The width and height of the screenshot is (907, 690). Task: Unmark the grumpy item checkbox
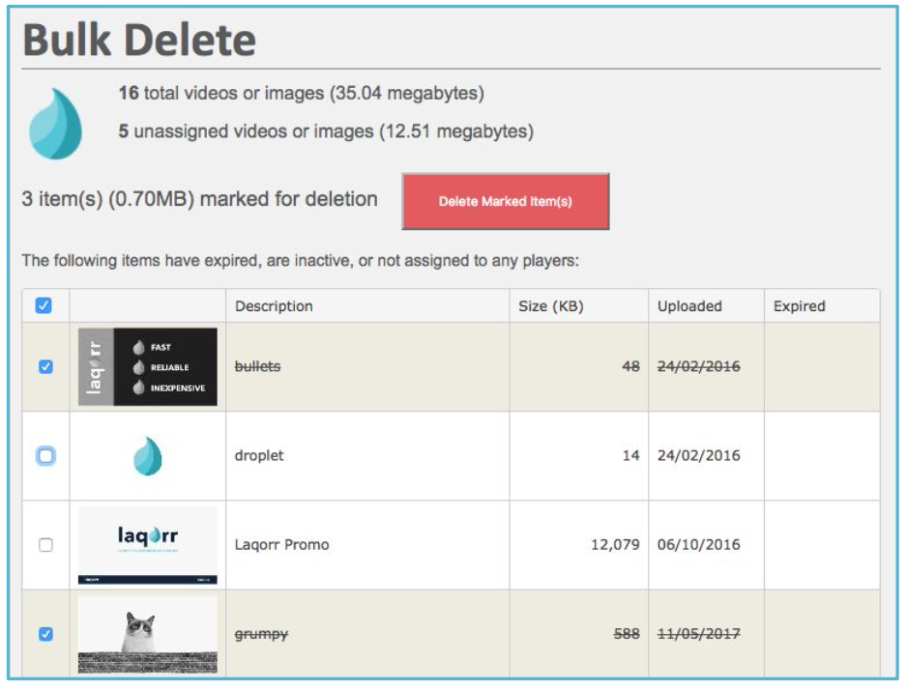[x=45, y=634]
